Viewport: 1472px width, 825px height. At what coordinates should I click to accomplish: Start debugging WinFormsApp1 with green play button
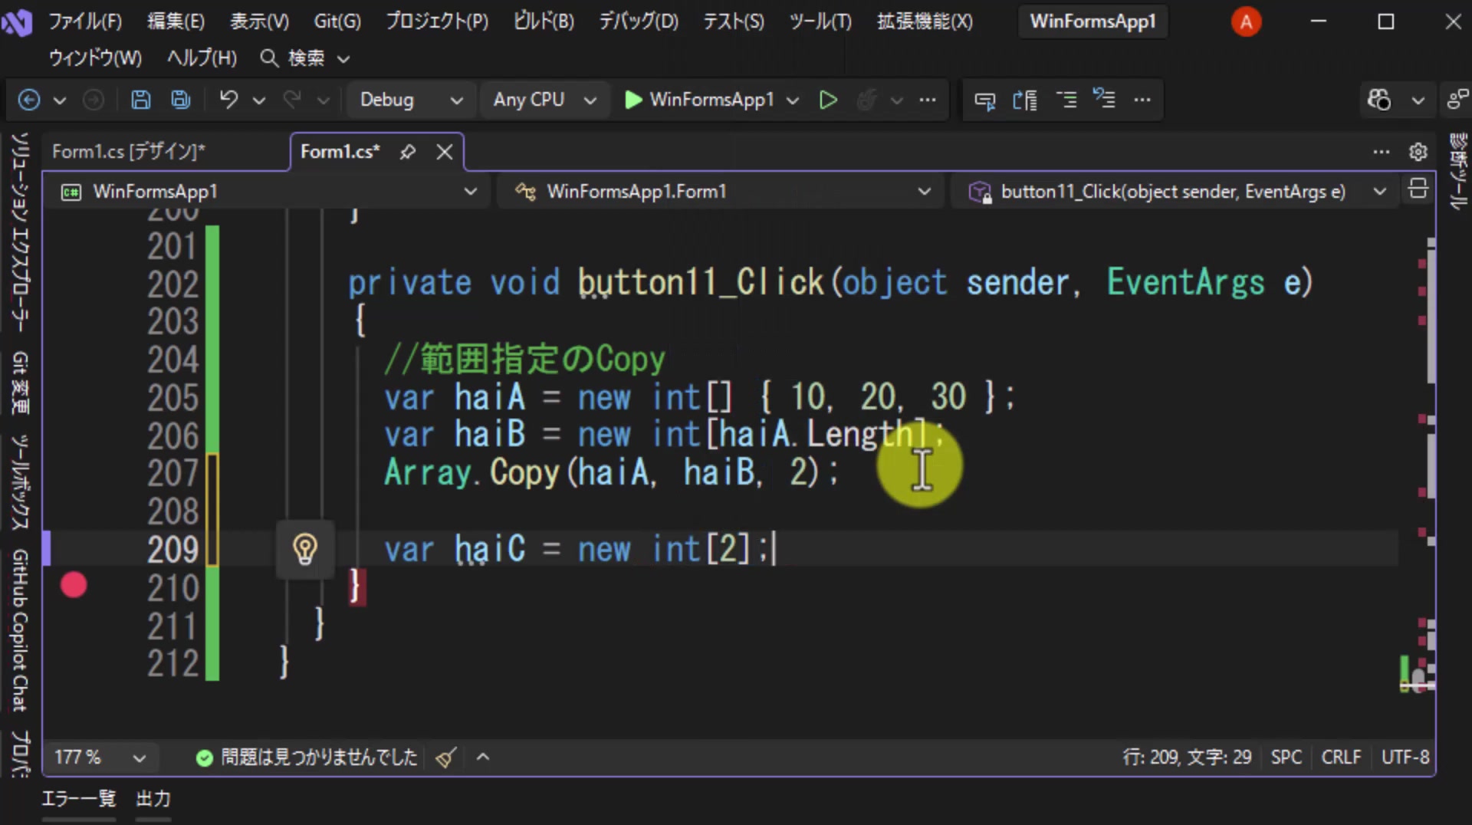(633, 100)
